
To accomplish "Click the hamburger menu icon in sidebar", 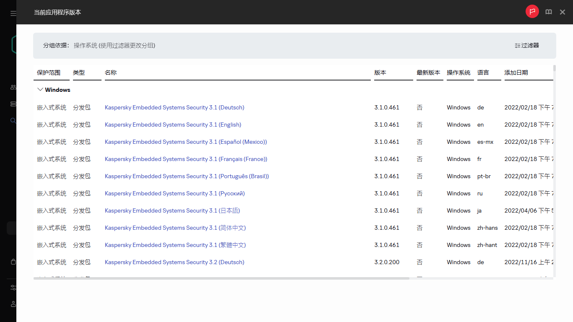I will [x=13, y=13].
